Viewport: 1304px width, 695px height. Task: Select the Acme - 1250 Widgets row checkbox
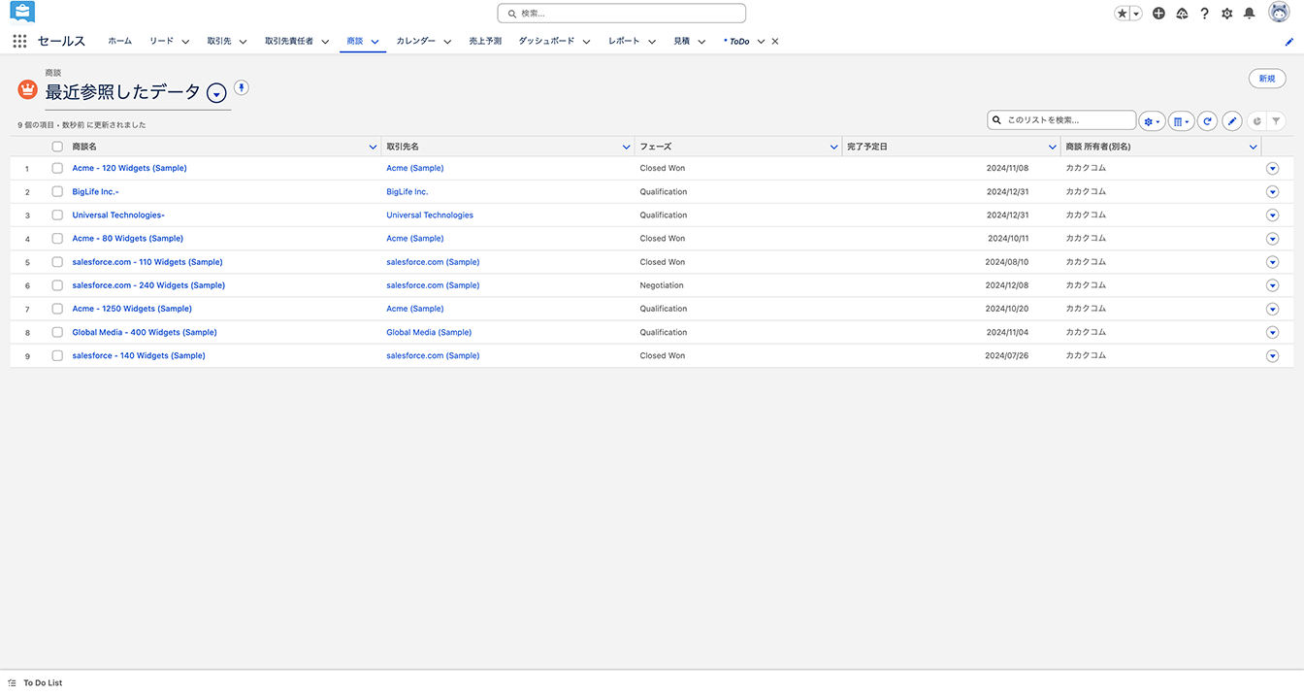pos(57,309)
